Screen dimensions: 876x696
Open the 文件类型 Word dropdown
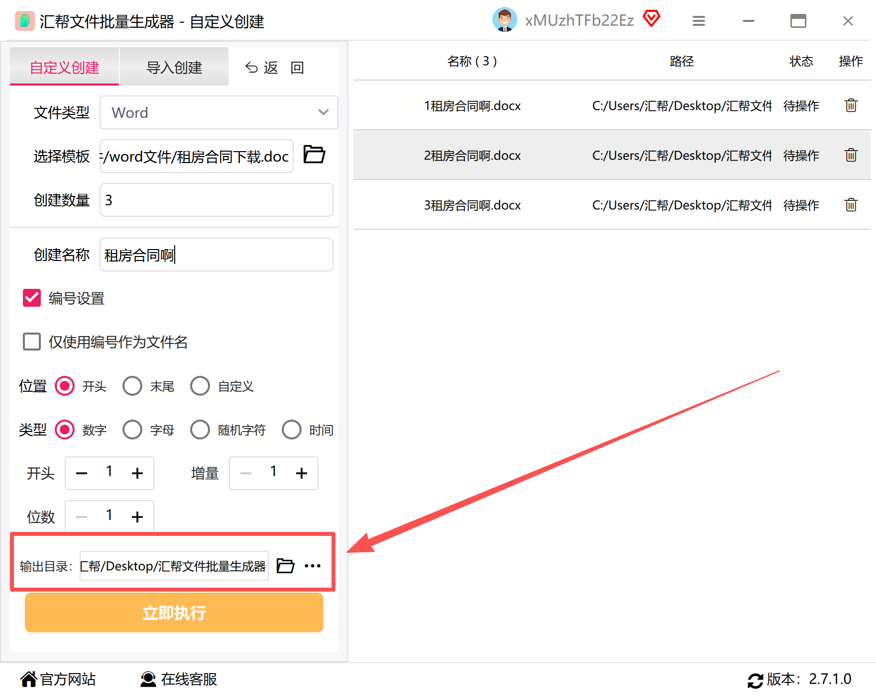click(x=219, y=112)
